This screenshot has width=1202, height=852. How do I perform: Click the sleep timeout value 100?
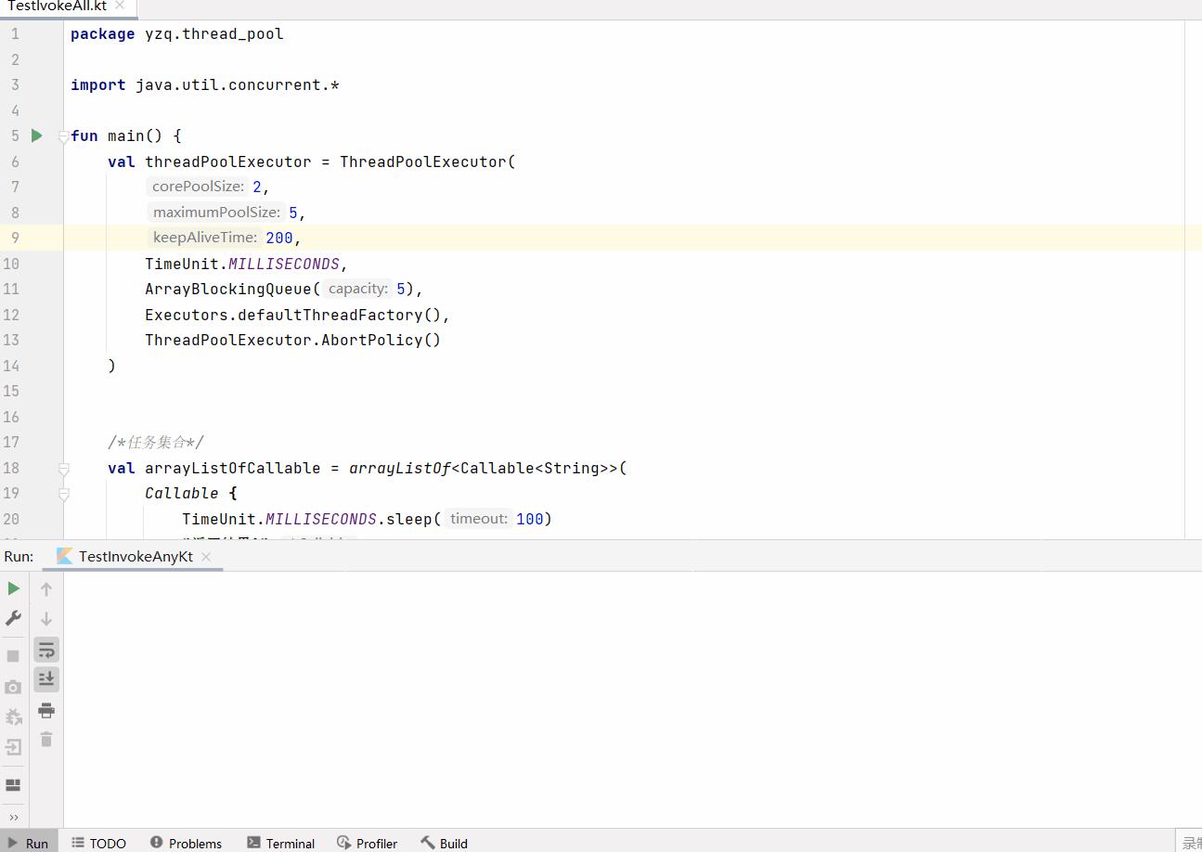[530, 519]
